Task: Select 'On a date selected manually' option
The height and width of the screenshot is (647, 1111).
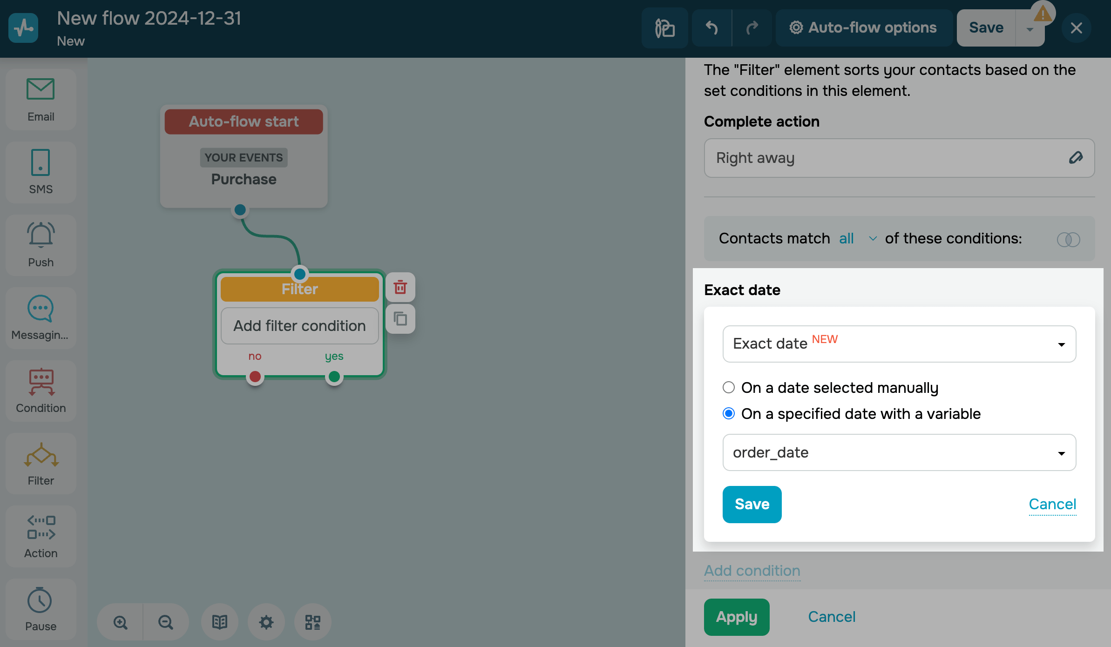Action: (x=729, y=387)
